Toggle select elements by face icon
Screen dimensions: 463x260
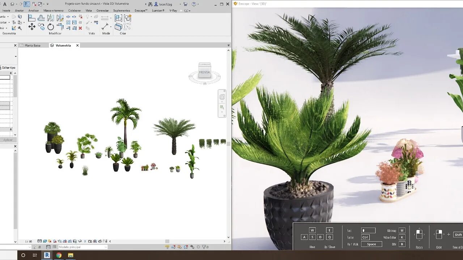186,247
